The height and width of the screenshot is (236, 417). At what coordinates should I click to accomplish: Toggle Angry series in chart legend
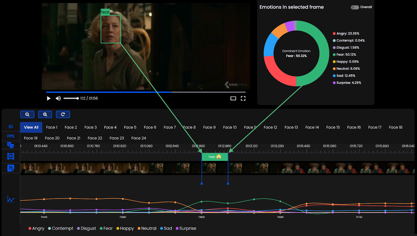coord(36,228)
